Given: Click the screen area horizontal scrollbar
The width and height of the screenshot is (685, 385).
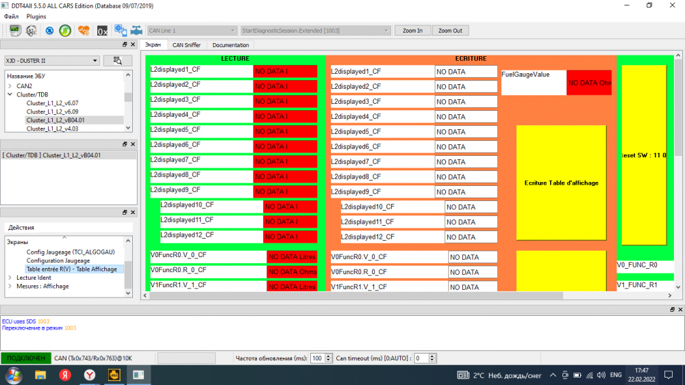Looking at the screenshot, I should [x=356, y=295].
